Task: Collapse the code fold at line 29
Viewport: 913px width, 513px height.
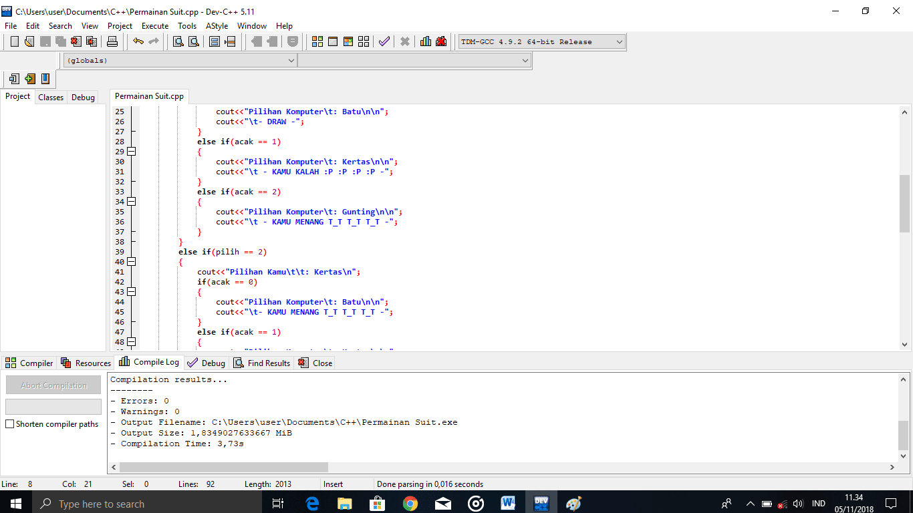Action: pyautogui.click(x=132, y=152)
